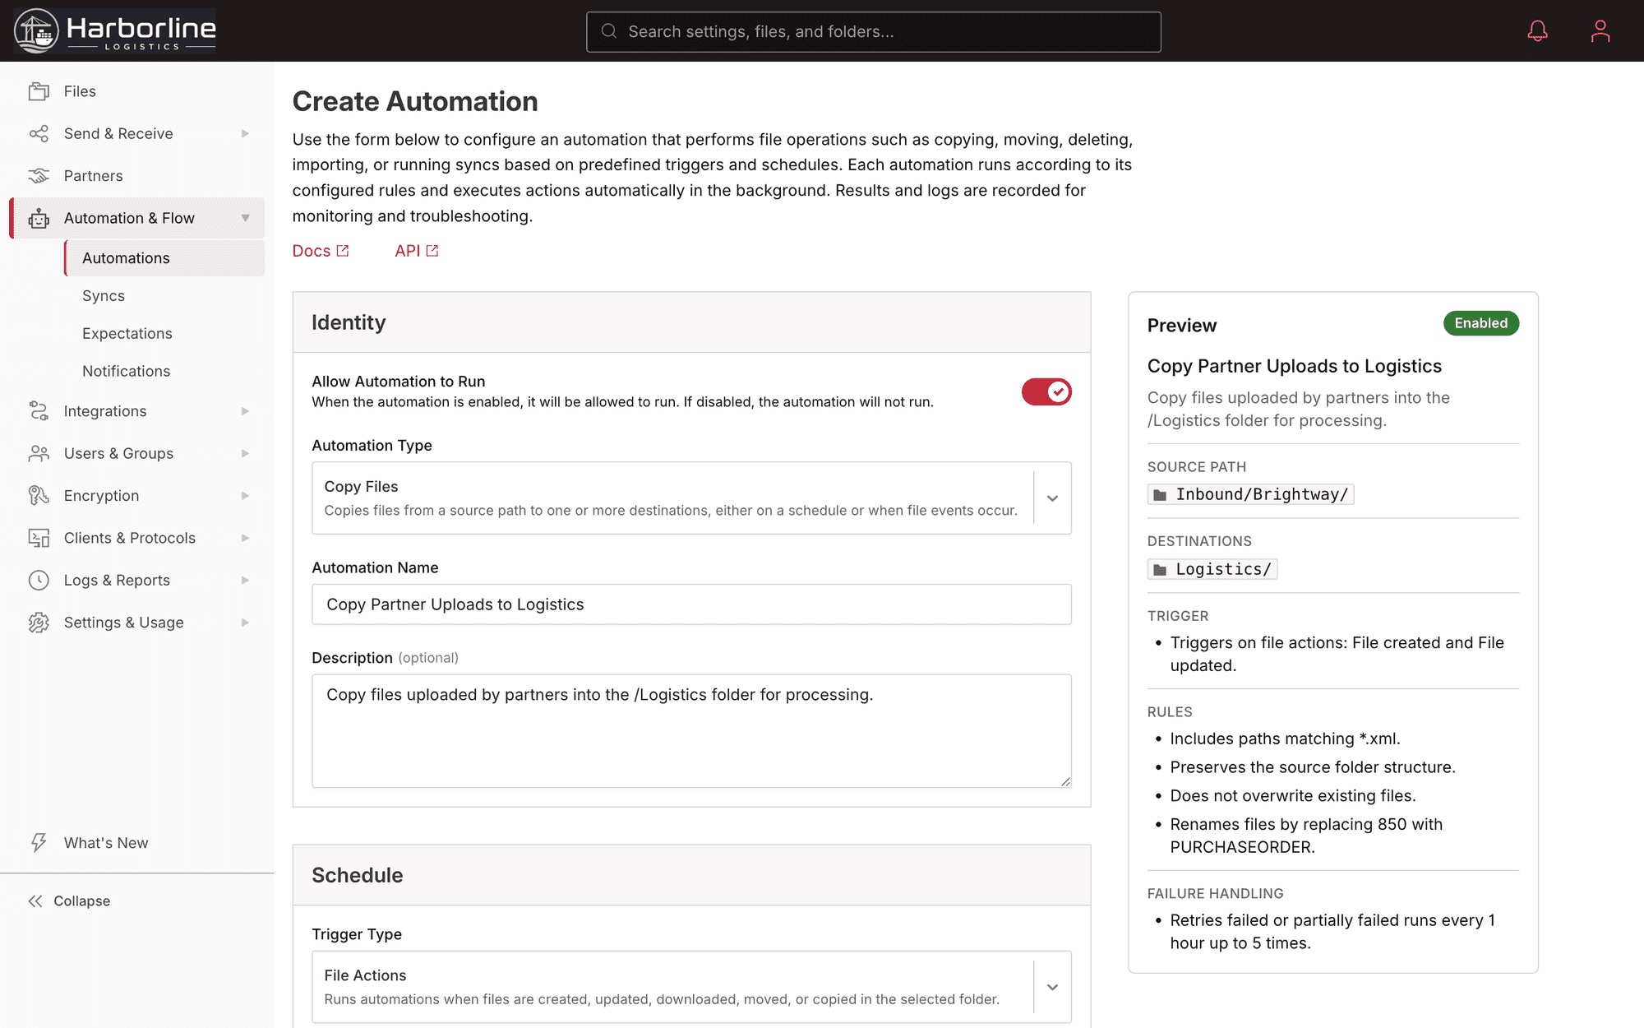The width and height of the screenshot is (1644, 1028).
Task: Click the Description textarea resize handle
Action: click(x=1065, y=781)
